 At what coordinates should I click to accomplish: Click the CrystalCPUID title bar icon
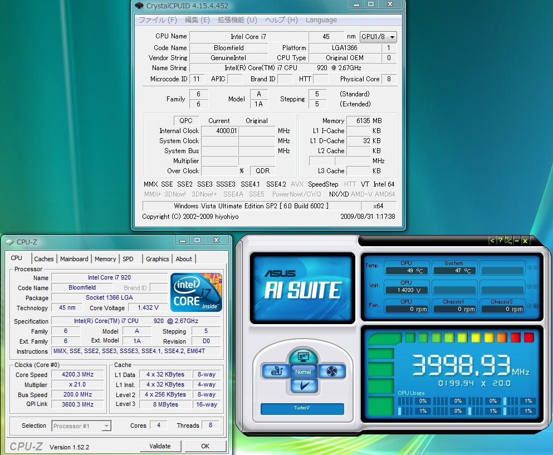pyautogui.click(x=139, y=6)
